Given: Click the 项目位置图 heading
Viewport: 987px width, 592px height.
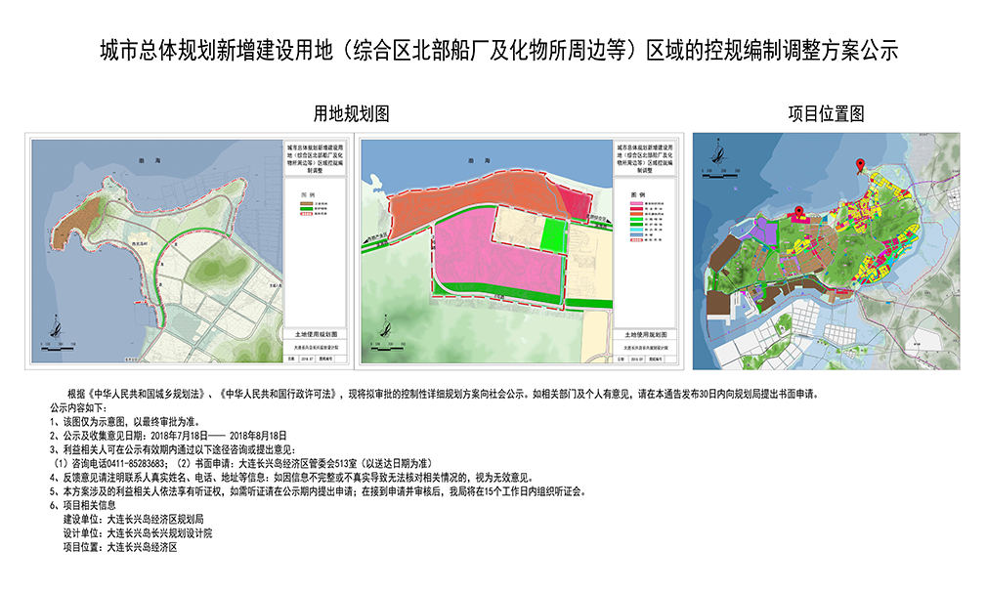Looking at the screenshot, I should (827, 114).
